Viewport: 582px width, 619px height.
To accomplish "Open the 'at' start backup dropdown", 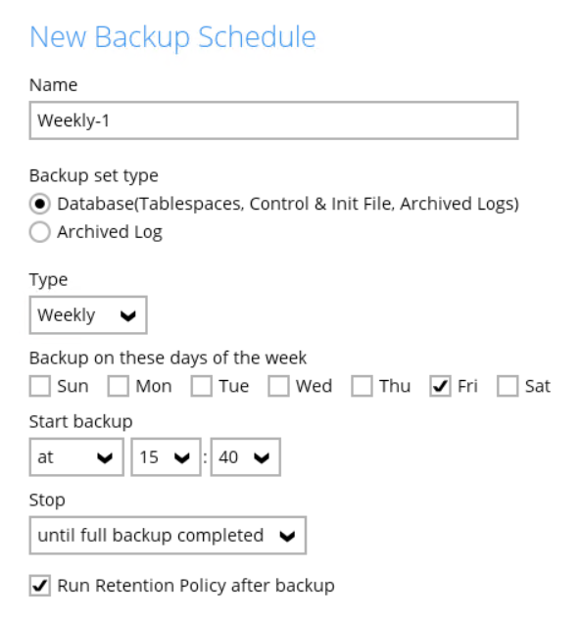I will (76, 457).
